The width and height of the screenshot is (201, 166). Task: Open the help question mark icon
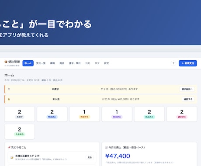pyautogui.click(x=173, y=63)
